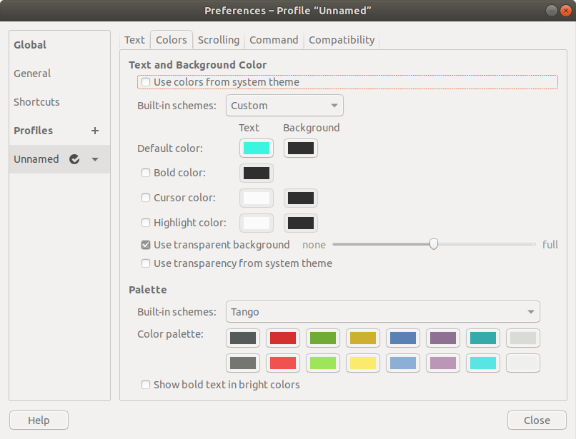Switch to the Scrolling tab
This screenshot has height=439, width=576.
[219, 40]
